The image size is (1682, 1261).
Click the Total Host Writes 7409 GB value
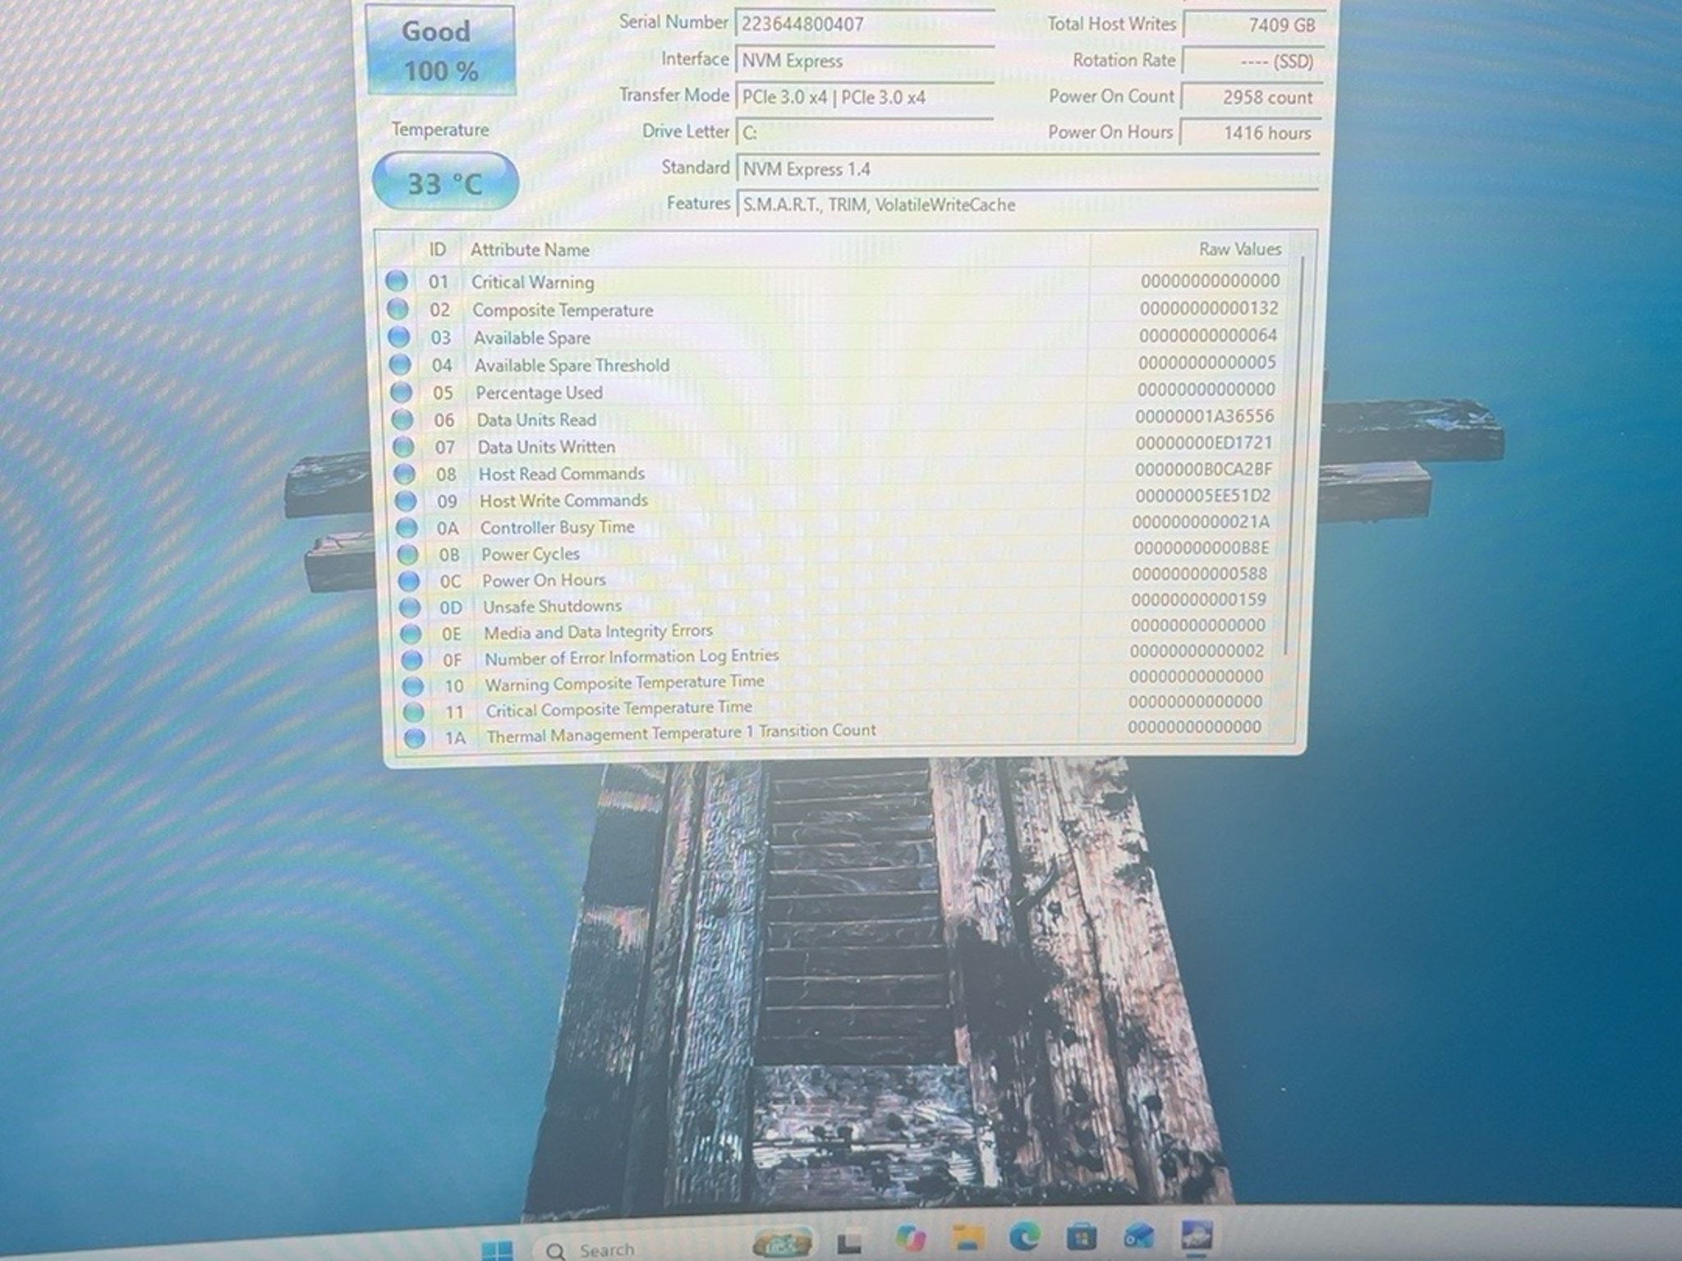[1253, 25]
